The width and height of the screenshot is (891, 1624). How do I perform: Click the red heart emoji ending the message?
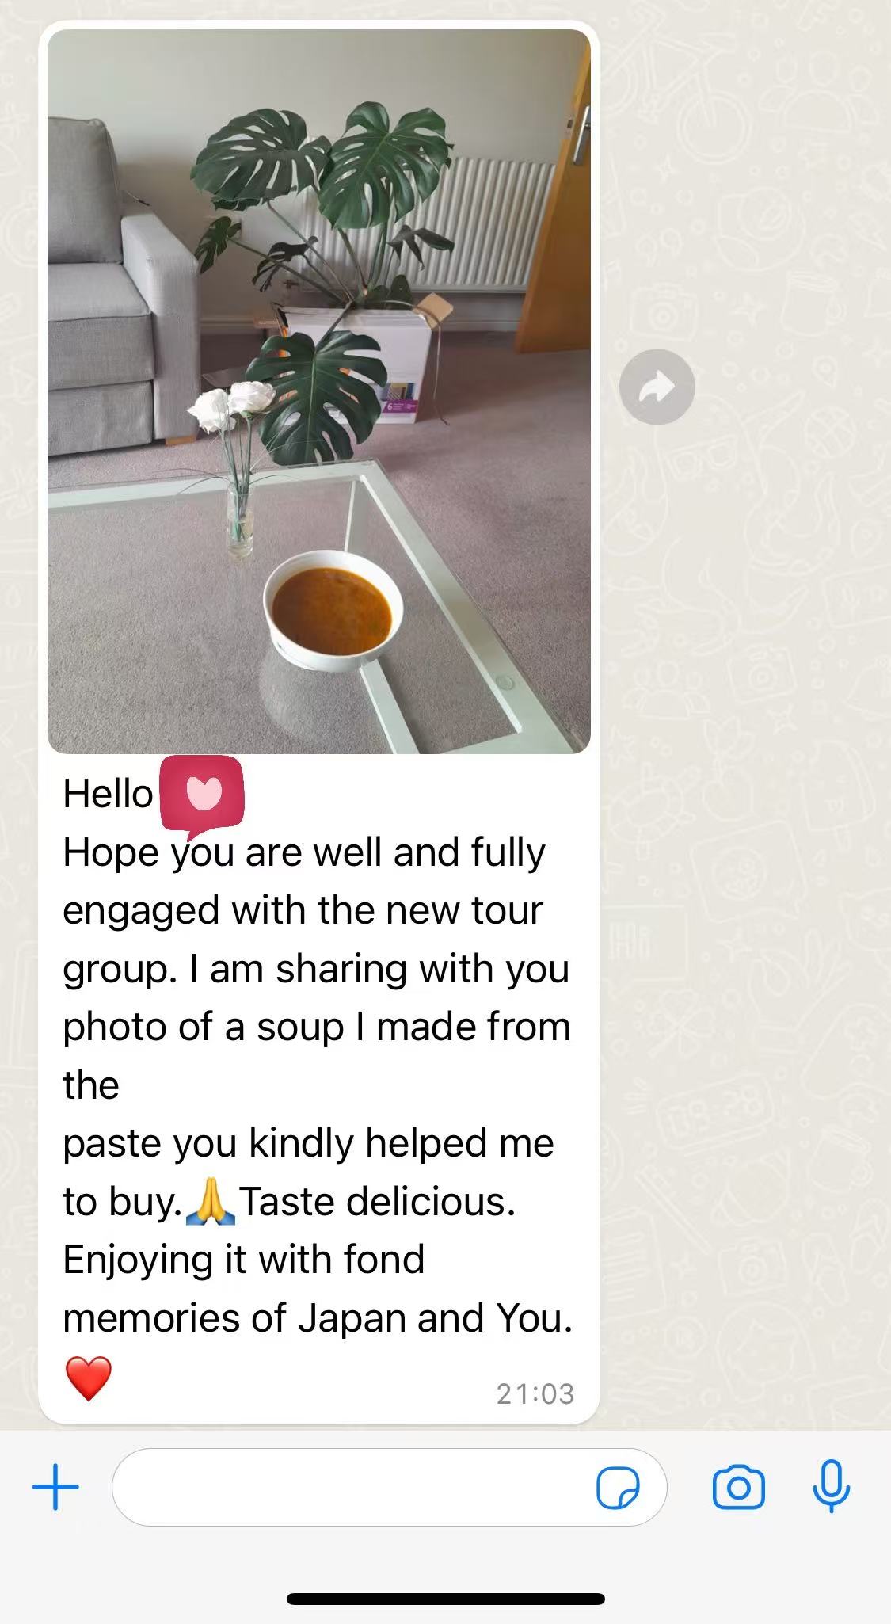click(x=88, y=1378)
